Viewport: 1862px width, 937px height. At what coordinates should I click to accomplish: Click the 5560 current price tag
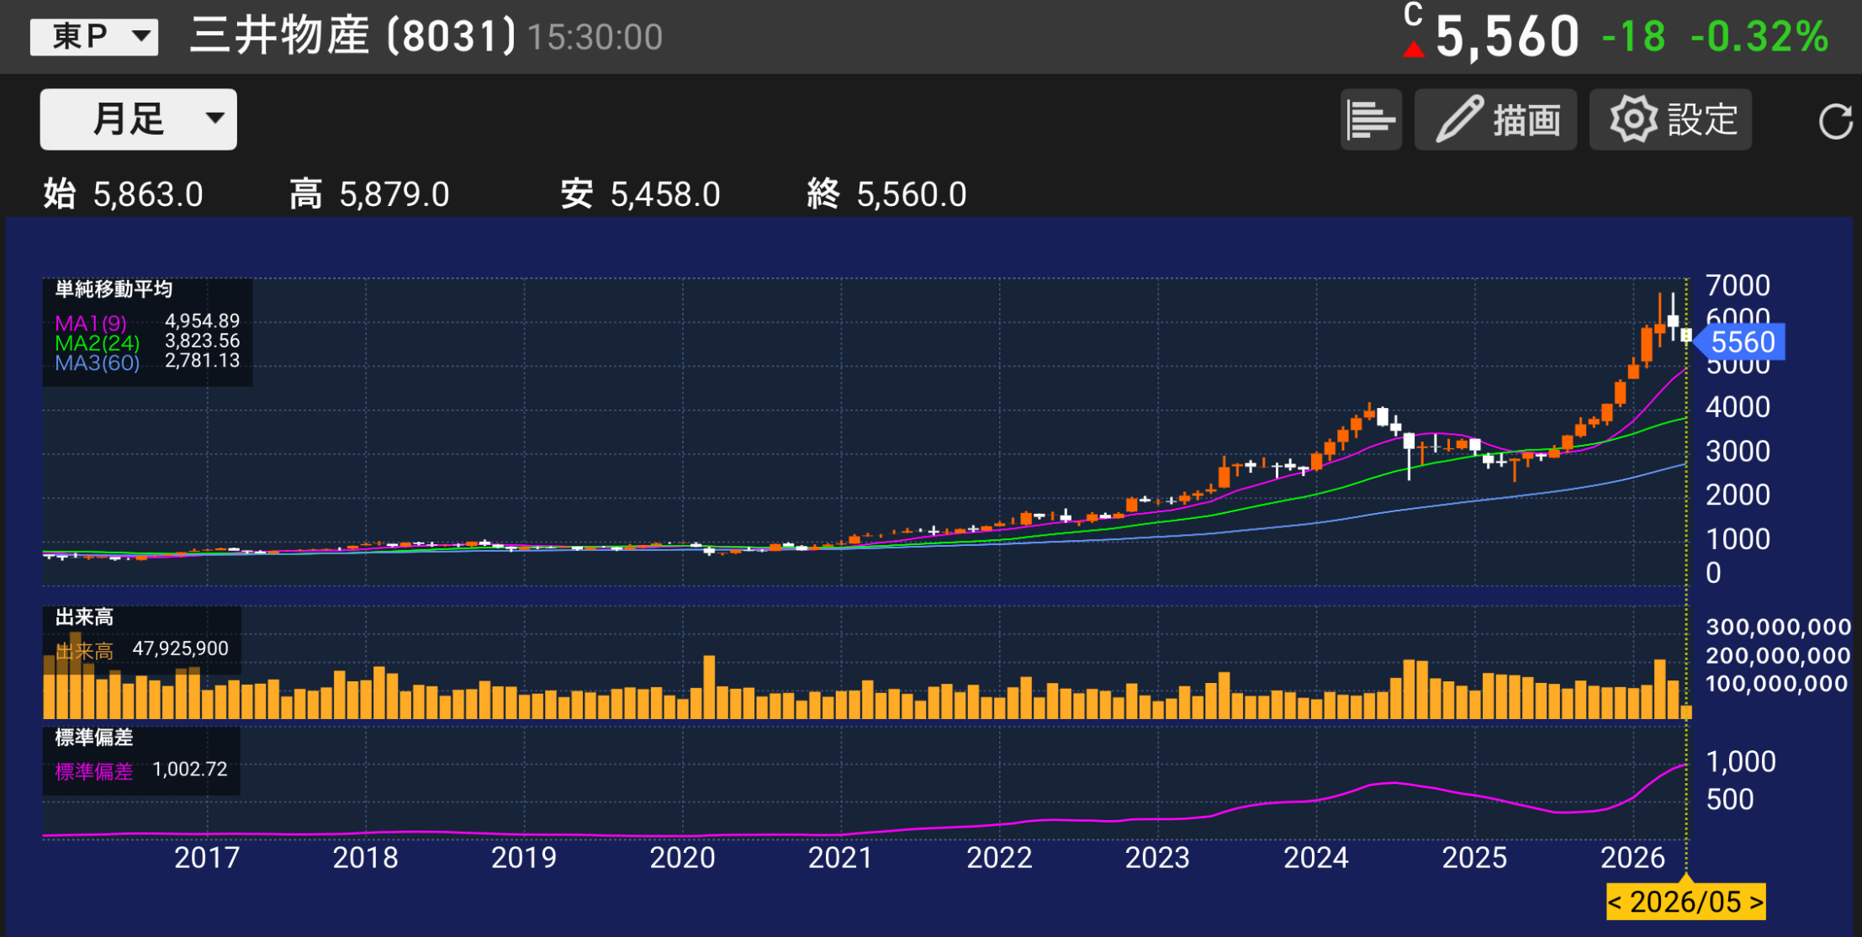tap(1742, 342)
